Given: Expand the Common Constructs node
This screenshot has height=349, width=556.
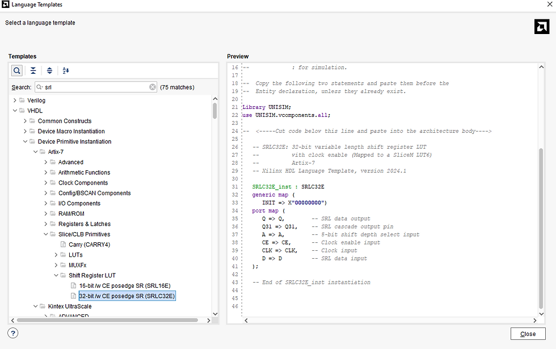Looking at the screenshot, I should pos(25,120).
